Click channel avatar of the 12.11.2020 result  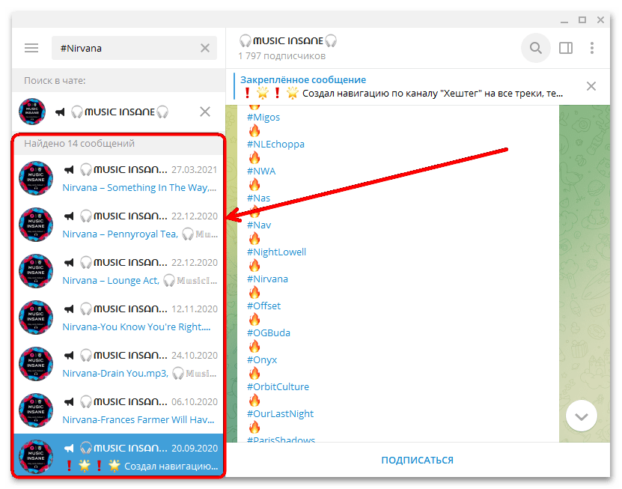(36, 318)
